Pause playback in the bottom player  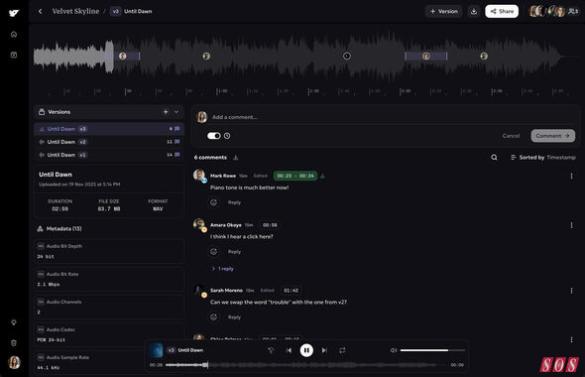click(x=306, y=350)
